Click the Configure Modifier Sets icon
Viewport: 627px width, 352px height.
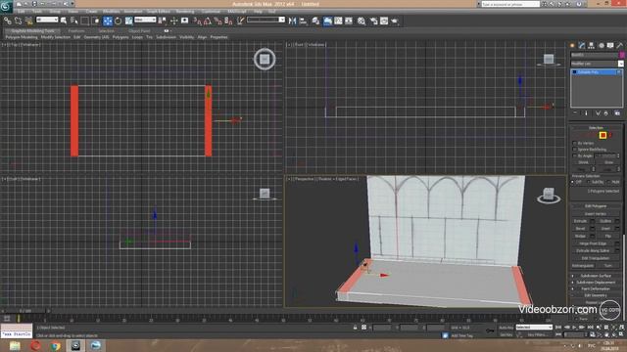[x=617, y=113]
